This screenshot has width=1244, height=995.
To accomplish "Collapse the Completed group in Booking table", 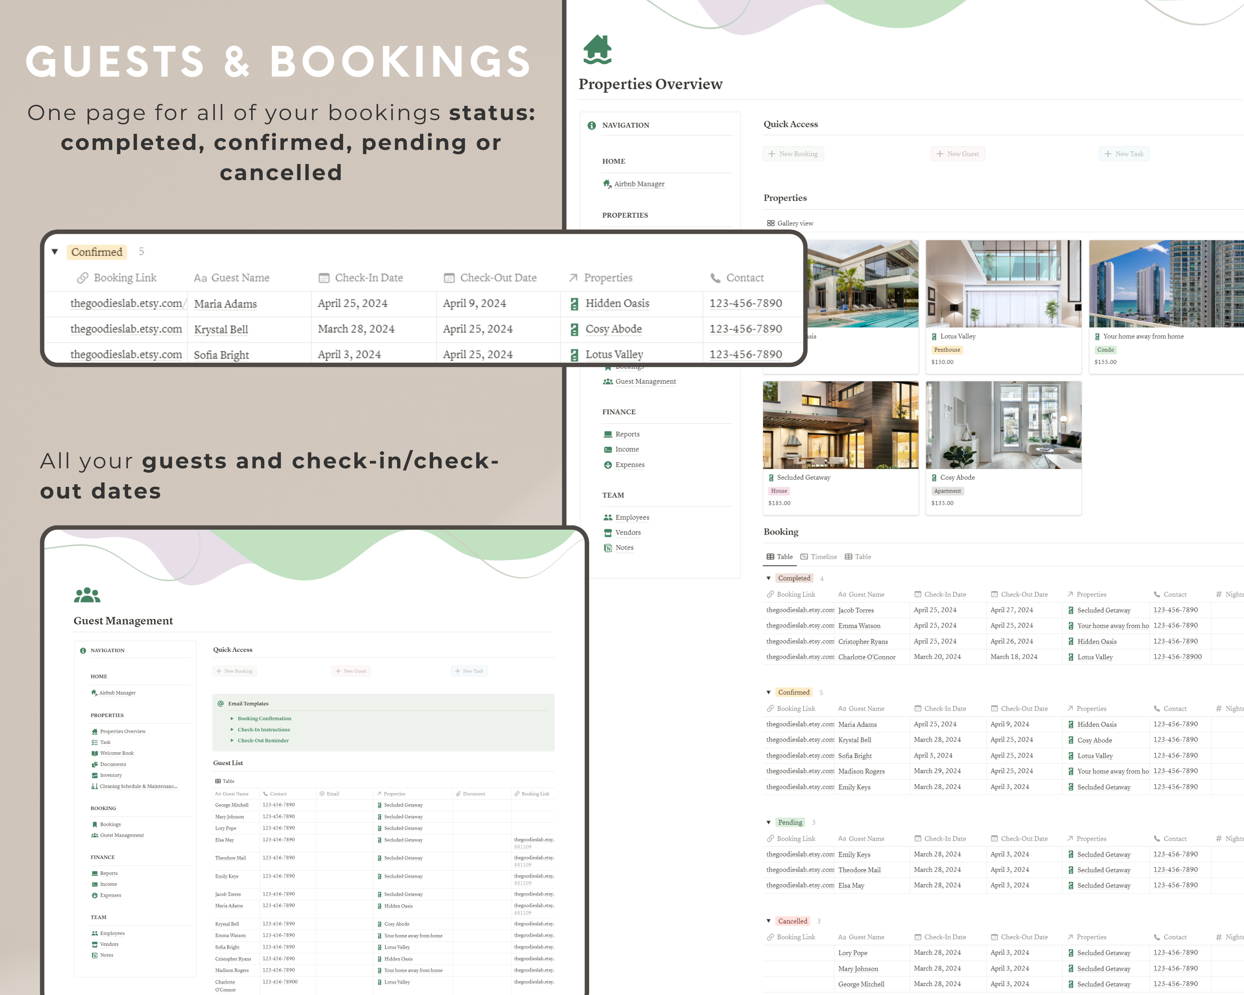I will [768, 578].
